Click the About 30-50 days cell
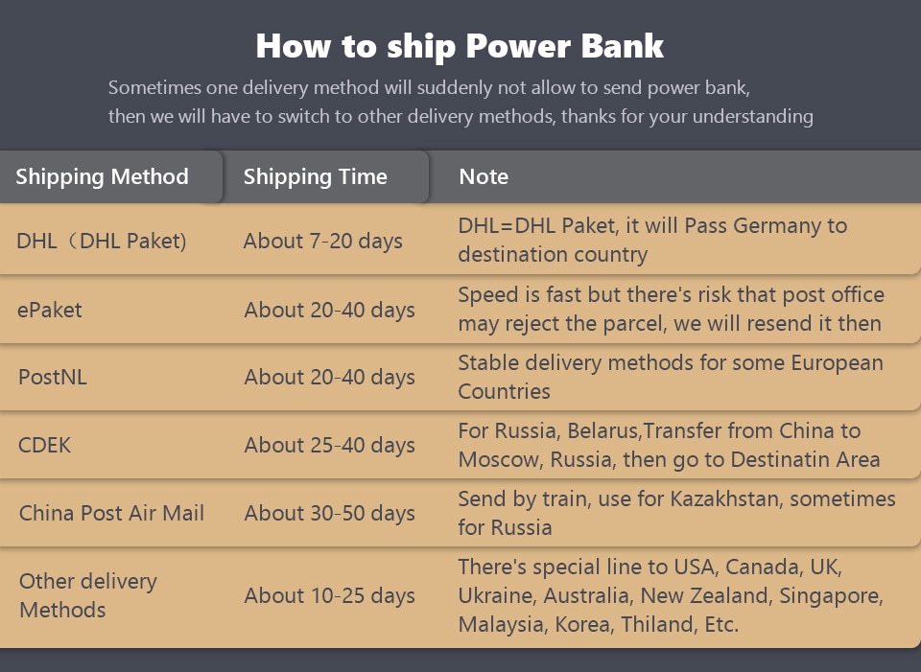 pyautogui.click(x=329, y=514)
